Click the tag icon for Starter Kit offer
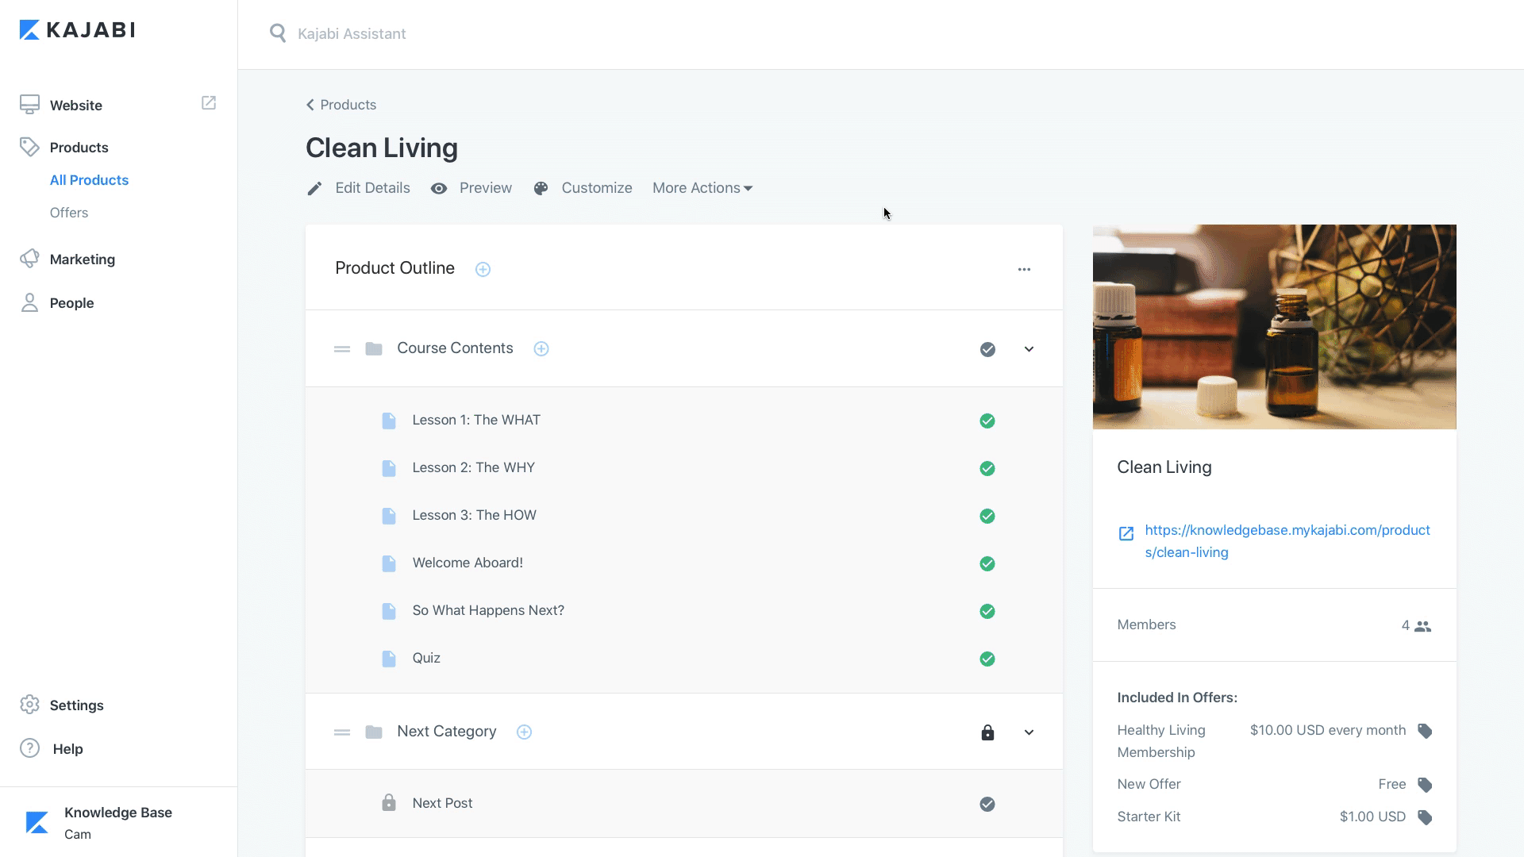Viewport: 1524px width, 857px height. click(x=1425, y=817)
